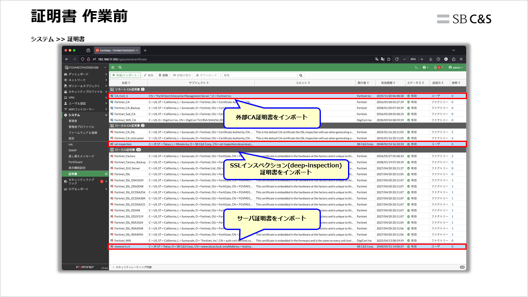The image size is (528, 297).
Task: Collapse the リモートCA証明書 group
Action: click(x=112, y=89)
